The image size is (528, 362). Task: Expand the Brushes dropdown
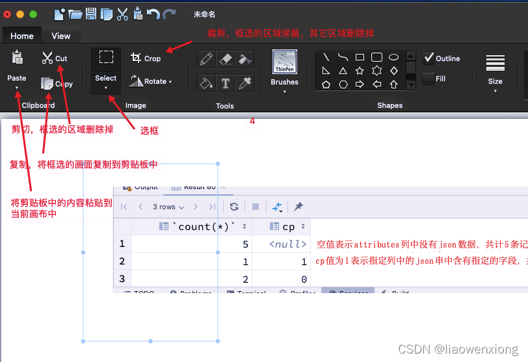coord(285,91)
